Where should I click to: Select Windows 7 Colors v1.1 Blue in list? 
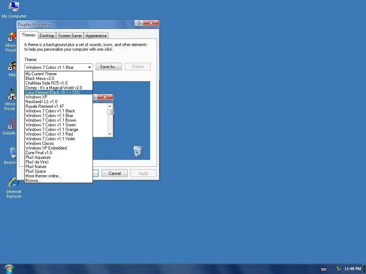[59, 116]
